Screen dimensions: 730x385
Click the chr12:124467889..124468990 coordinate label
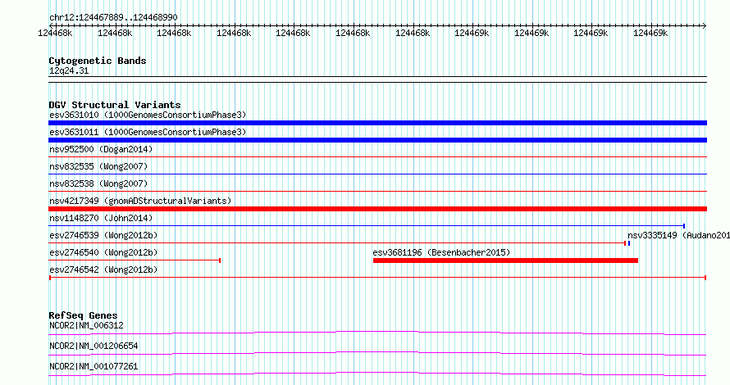point(113,17)
